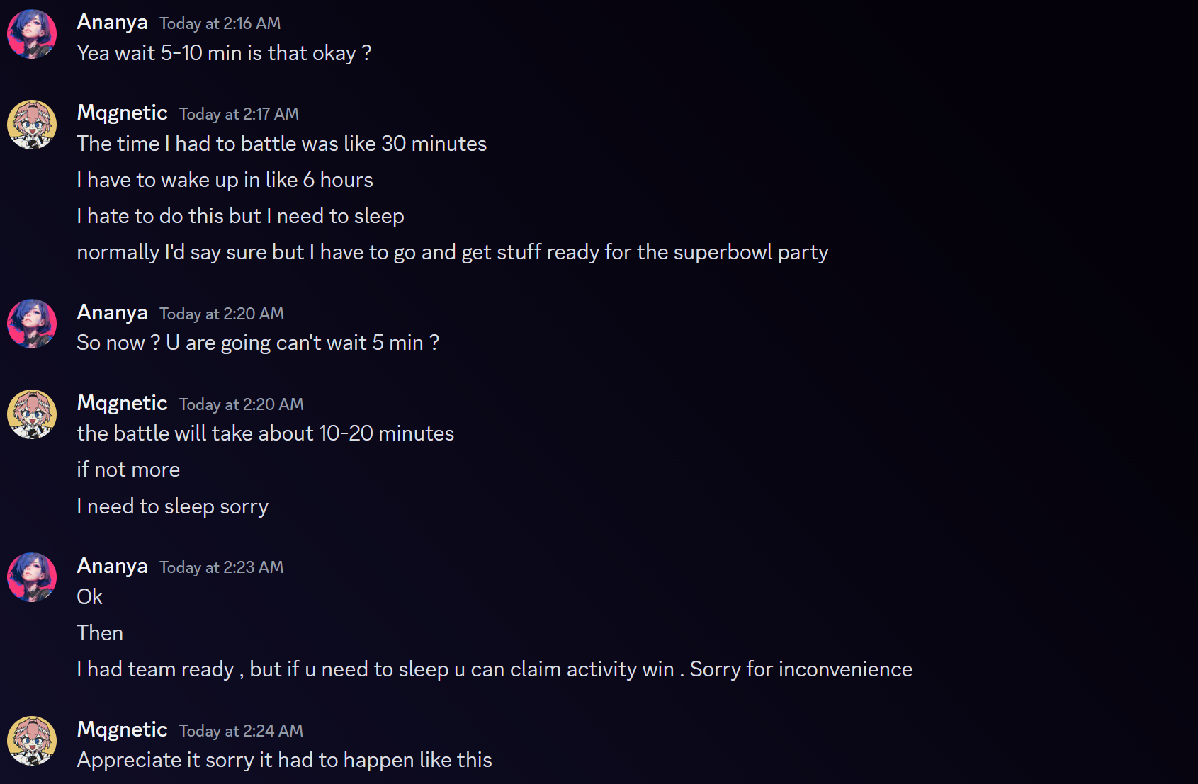Click the Ananya username at 2:16 AM
The height and width of the screenshot is (784, 1198).
[112, 23]
